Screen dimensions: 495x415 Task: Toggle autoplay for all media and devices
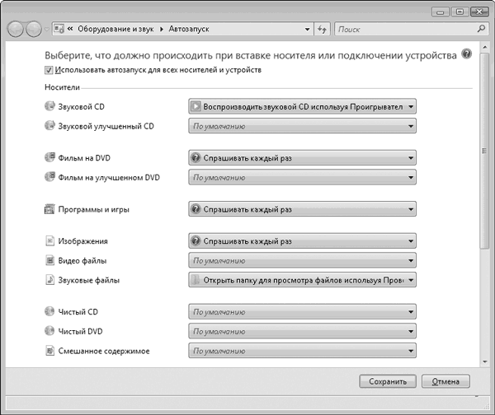click(x=49, y=71)
